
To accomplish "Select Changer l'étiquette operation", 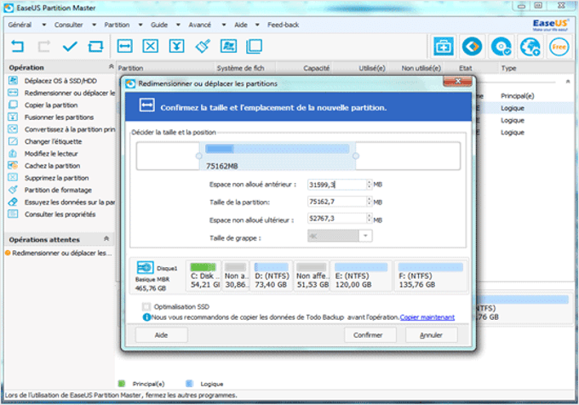I will (53, 141).
